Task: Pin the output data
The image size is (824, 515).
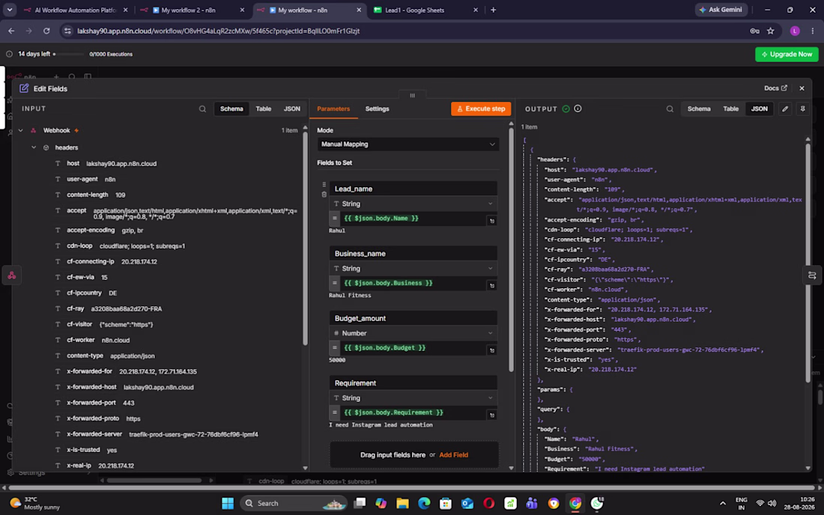Action: coord(802,109)
